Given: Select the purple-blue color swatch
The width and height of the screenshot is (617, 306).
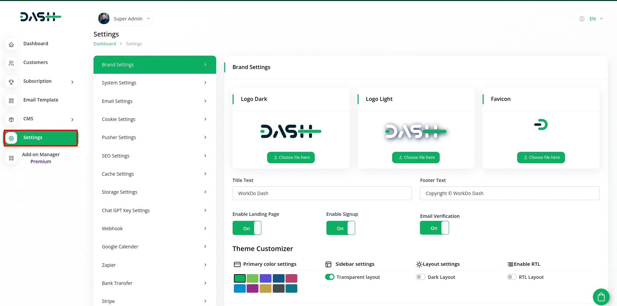Looking at the screenshot, I should tap(265, 278).
